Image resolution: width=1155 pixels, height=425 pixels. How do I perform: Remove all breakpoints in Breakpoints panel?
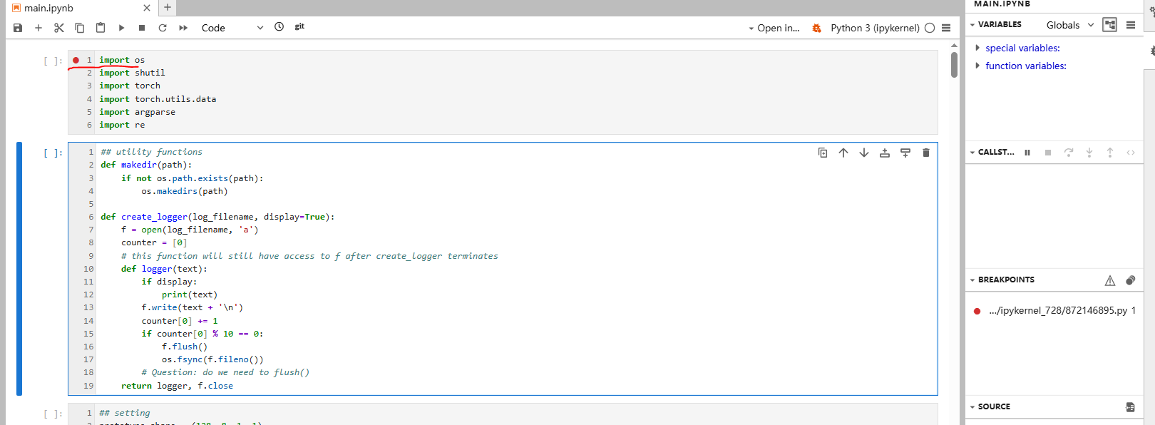tap(1130, 280)
